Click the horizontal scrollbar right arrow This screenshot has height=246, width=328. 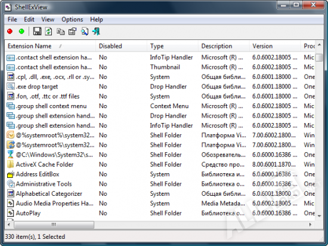point(310,225)
